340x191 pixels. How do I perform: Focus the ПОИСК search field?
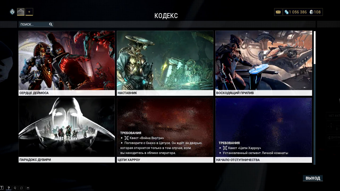36,24
